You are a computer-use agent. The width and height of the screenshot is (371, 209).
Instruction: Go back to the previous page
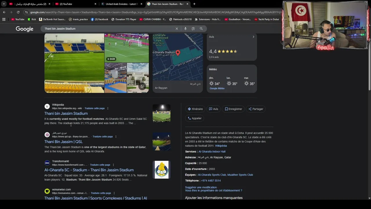click(4, 12)
